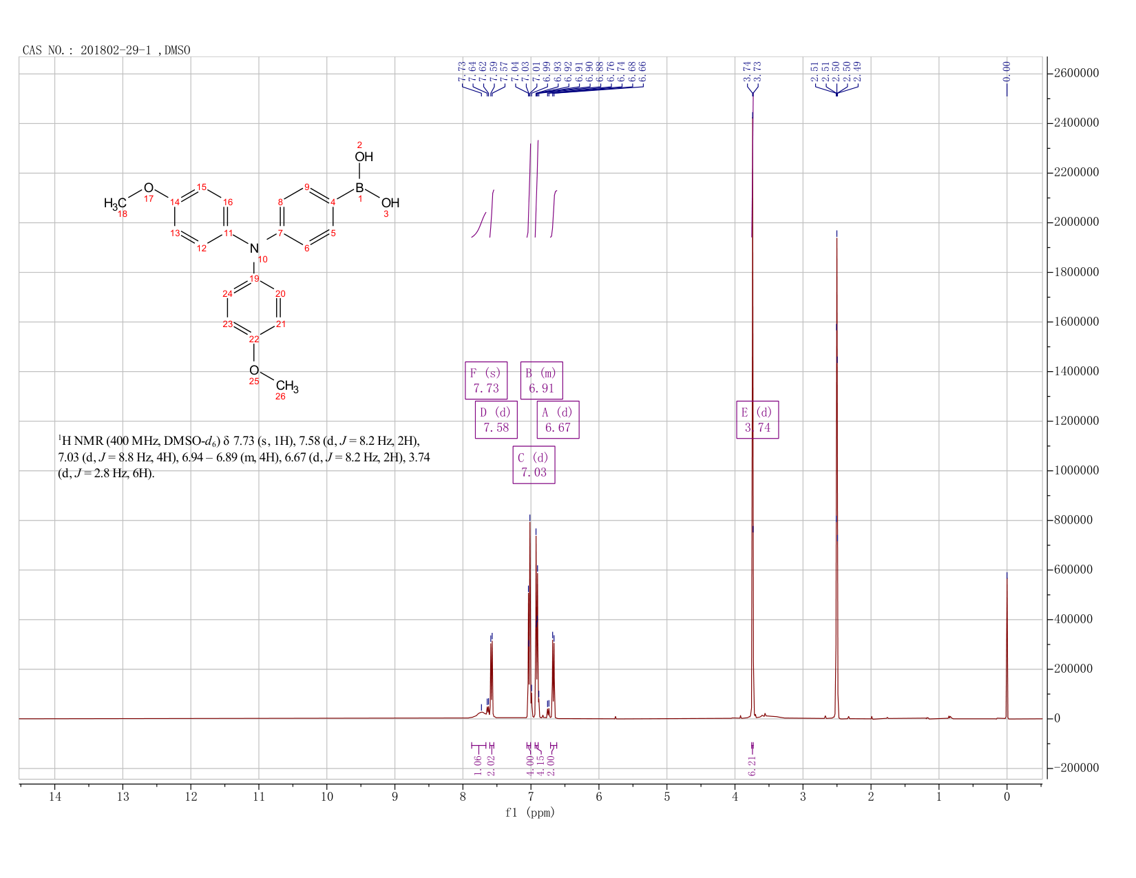Image resolution: width=1136 pixels, height=878 pixels.
Task: Click the 5 tick on the ppm axis
Action: pyautogui.click(x=667, y=797)
